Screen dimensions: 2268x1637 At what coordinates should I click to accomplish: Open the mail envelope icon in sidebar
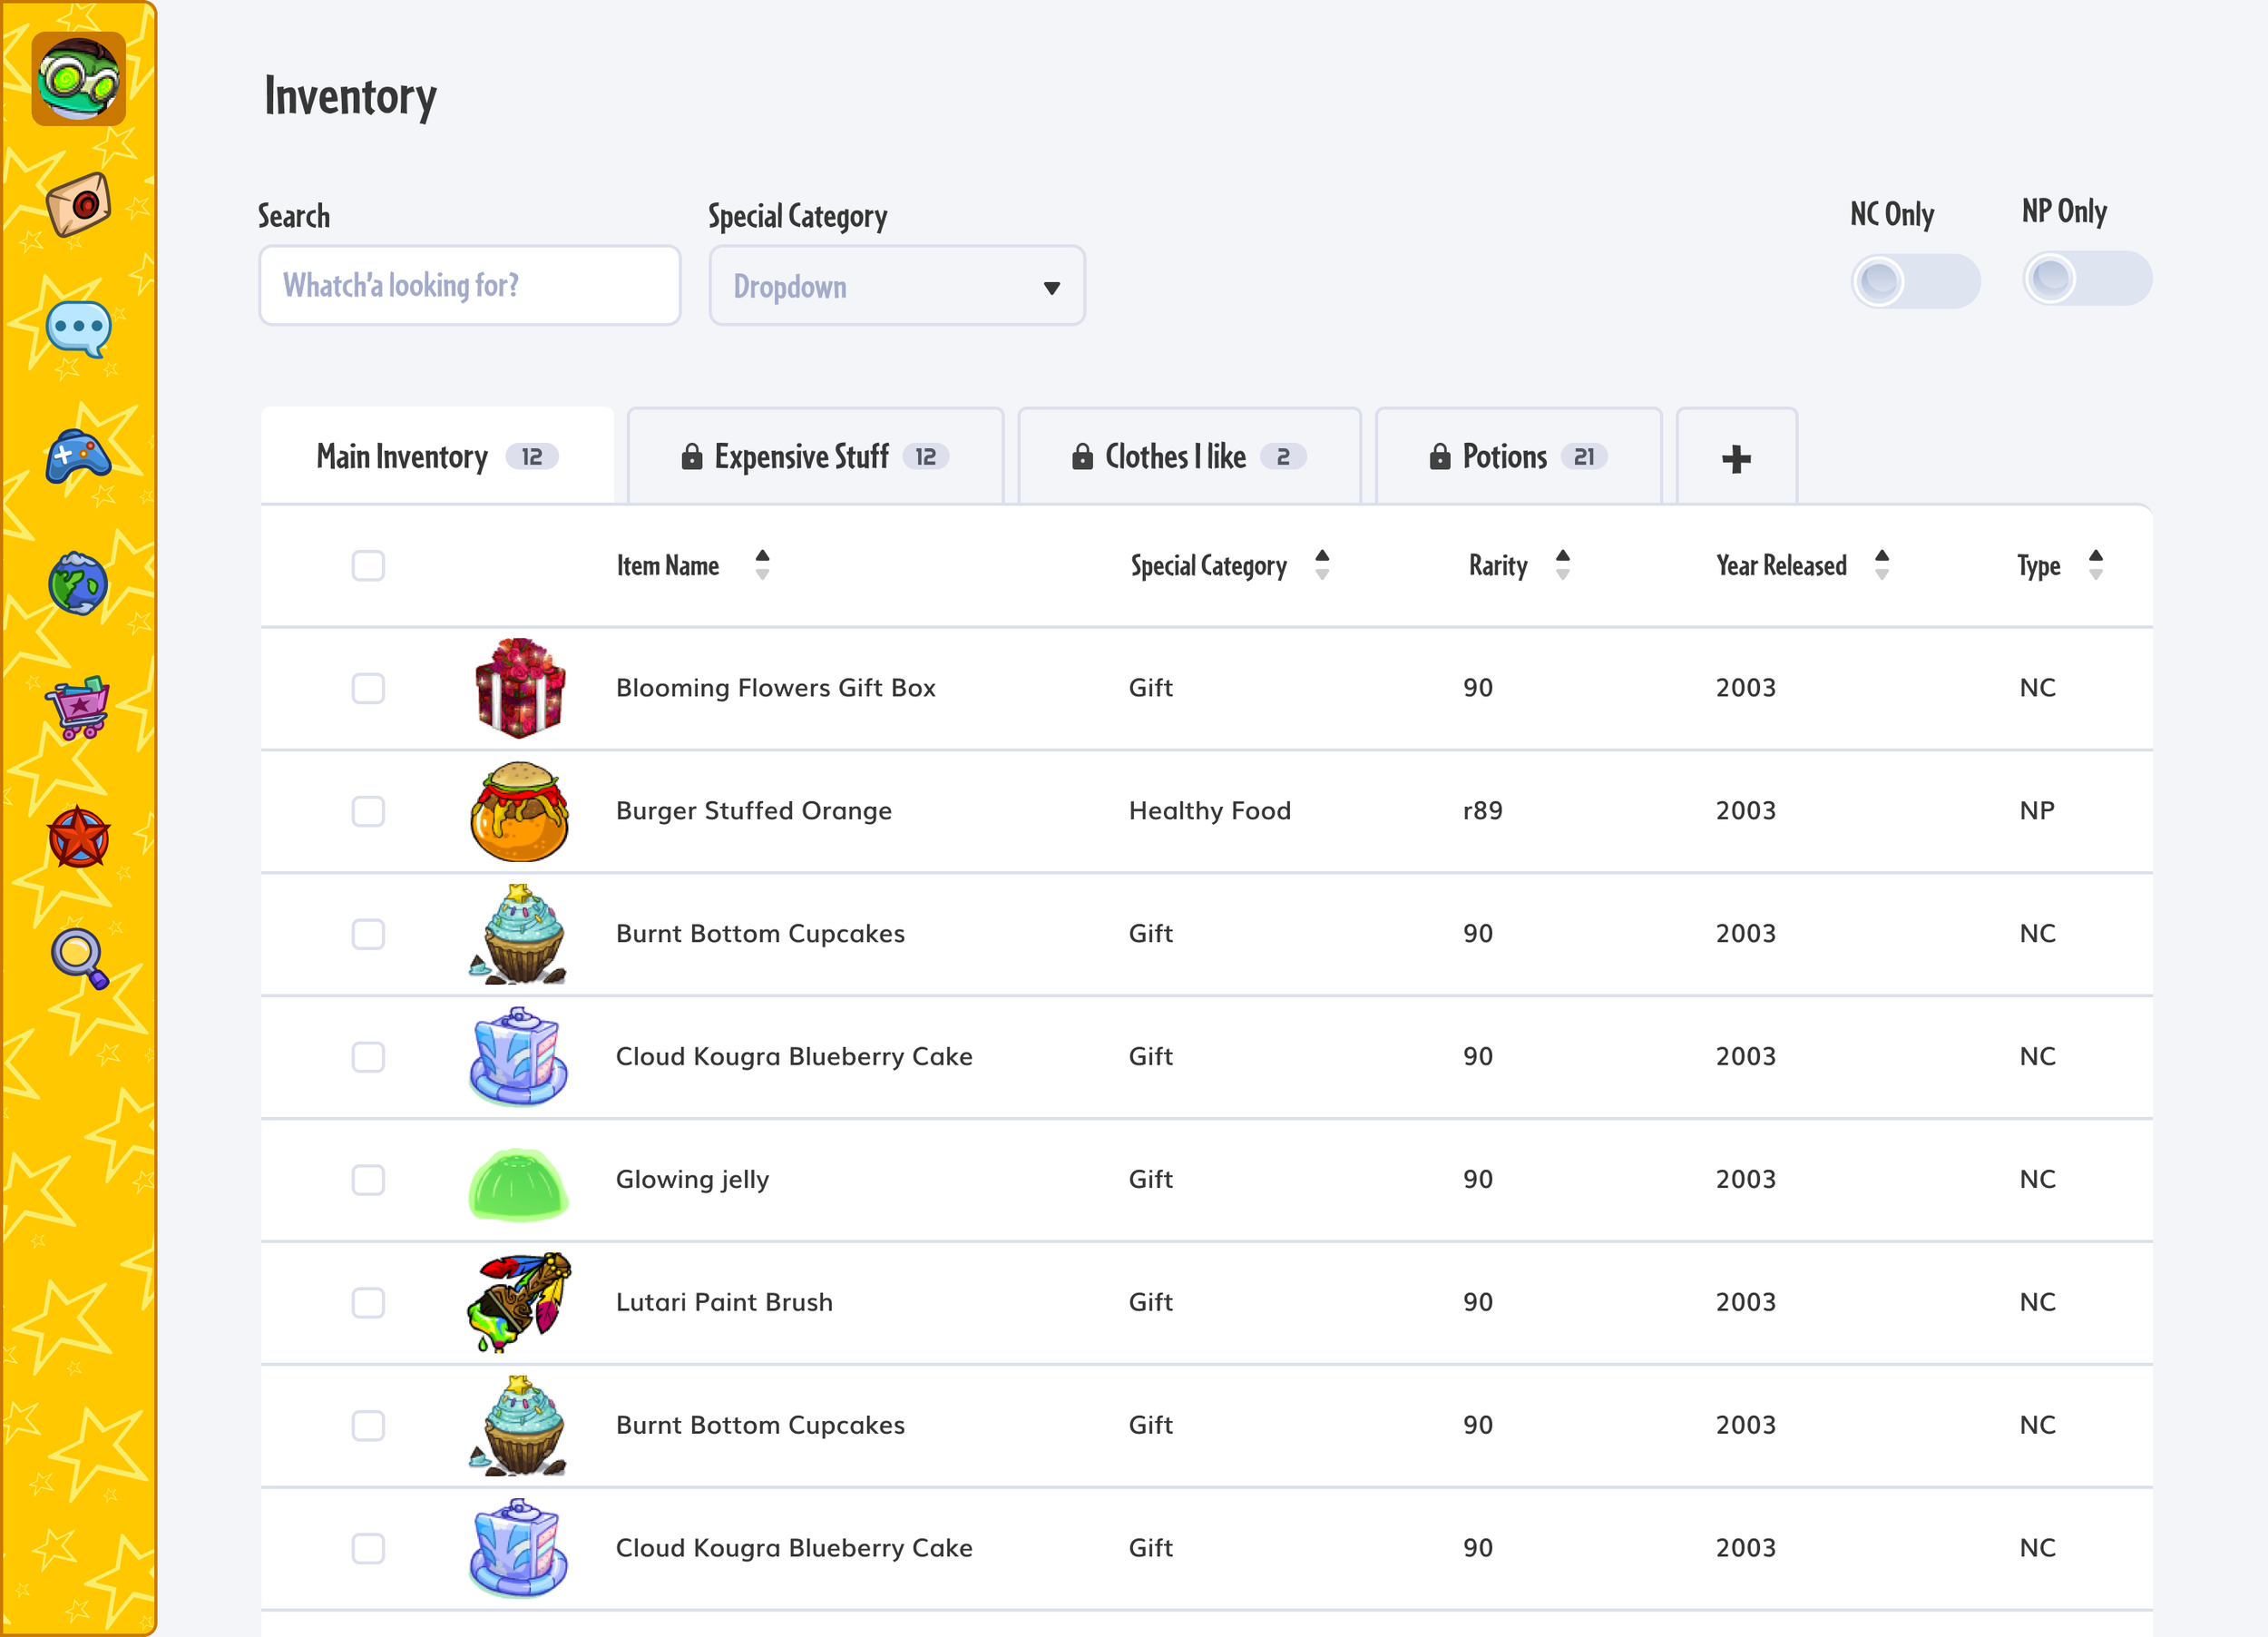(78, 205)
